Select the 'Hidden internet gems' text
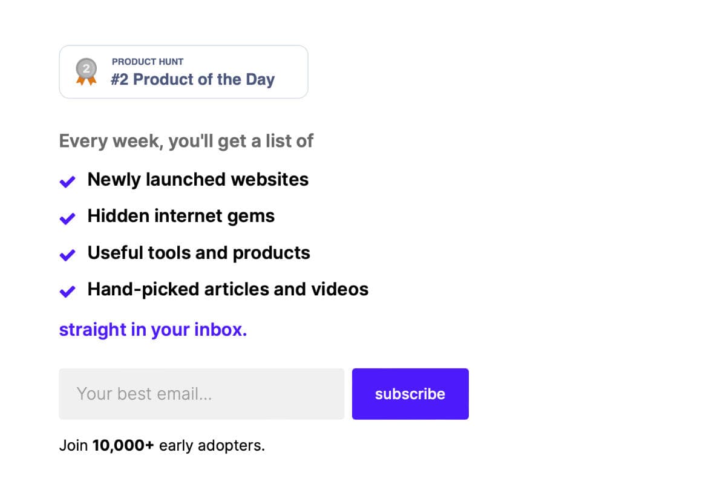The image size is (726, 493). pos(181,216)
